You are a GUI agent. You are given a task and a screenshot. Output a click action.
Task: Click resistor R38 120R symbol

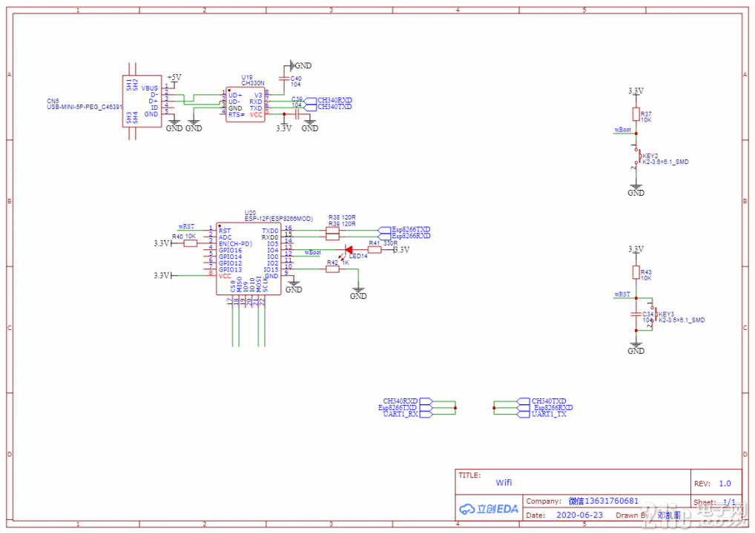(x=333, y=231)
